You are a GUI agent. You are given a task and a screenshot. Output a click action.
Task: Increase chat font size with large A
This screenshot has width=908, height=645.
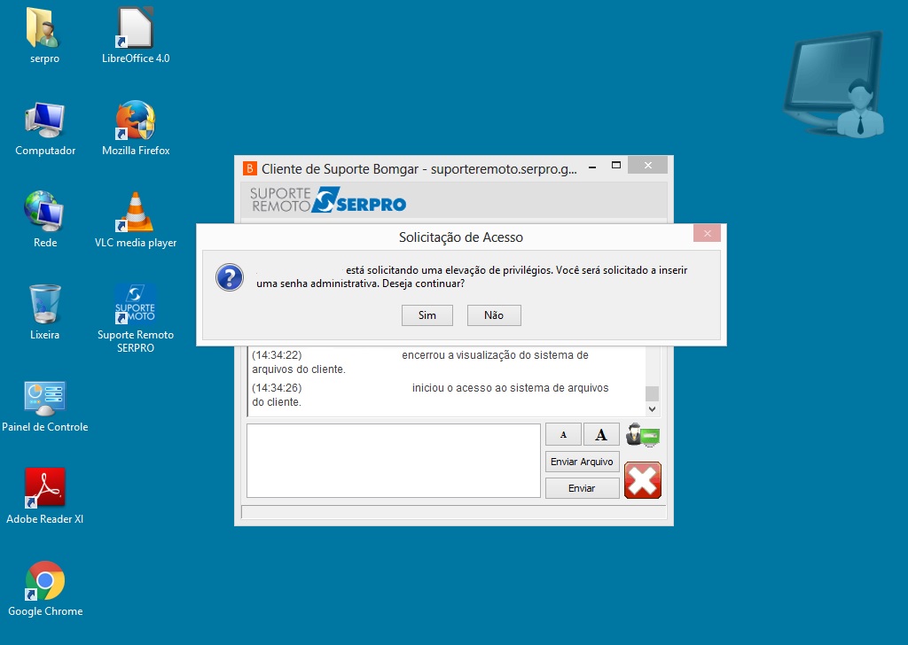coord(601,434)
